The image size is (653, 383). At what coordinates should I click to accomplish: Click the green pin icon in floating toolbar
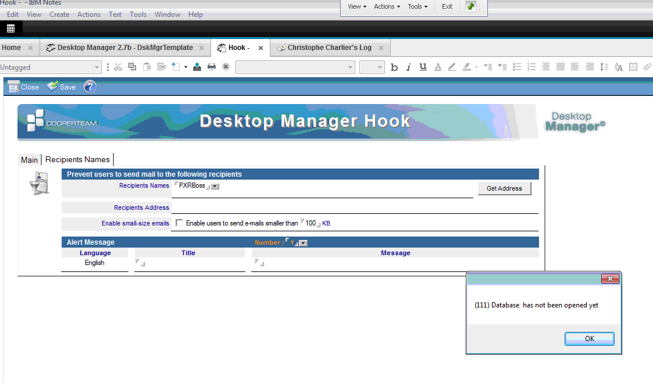471,6
